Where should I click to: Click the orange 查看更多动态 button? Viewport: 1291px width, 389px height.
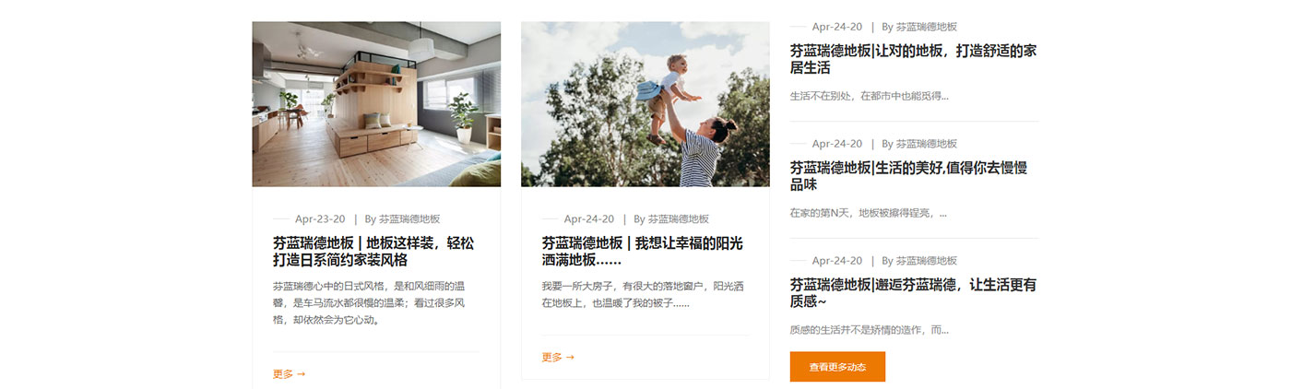pos(837,367)
